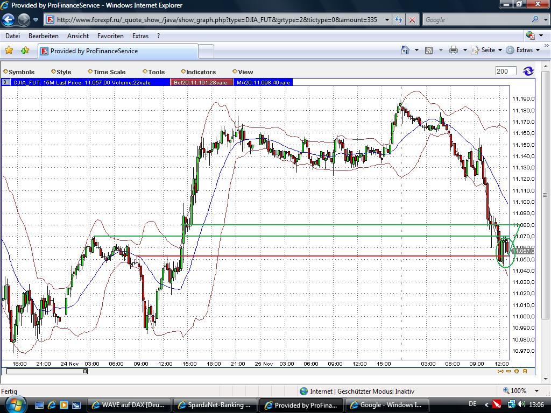Click the Style button on the chart toolbar
551x413 pixels.
pos(62,72)
